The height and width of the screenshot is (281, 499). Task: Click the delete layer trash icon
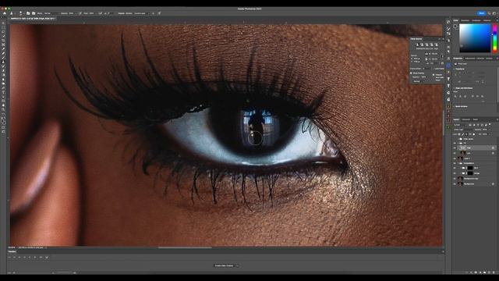click(x=494, y=272)
